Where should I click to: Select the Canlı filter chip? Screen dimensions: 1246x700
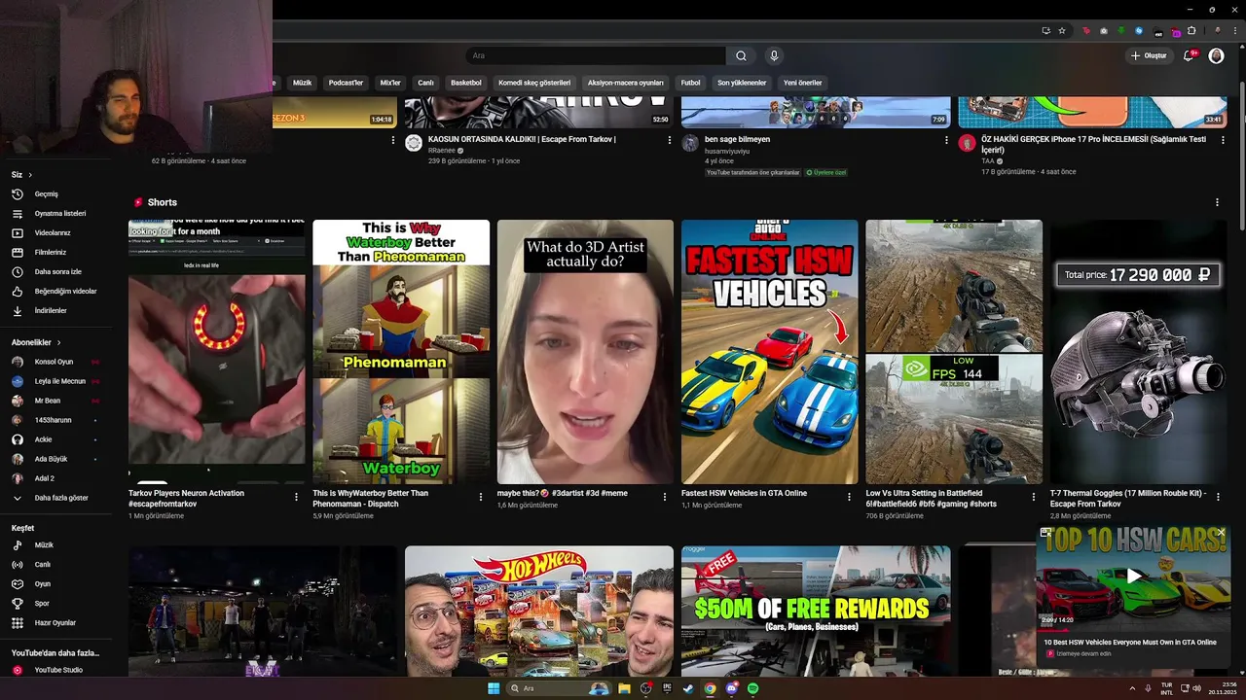[x=425, y=83]
